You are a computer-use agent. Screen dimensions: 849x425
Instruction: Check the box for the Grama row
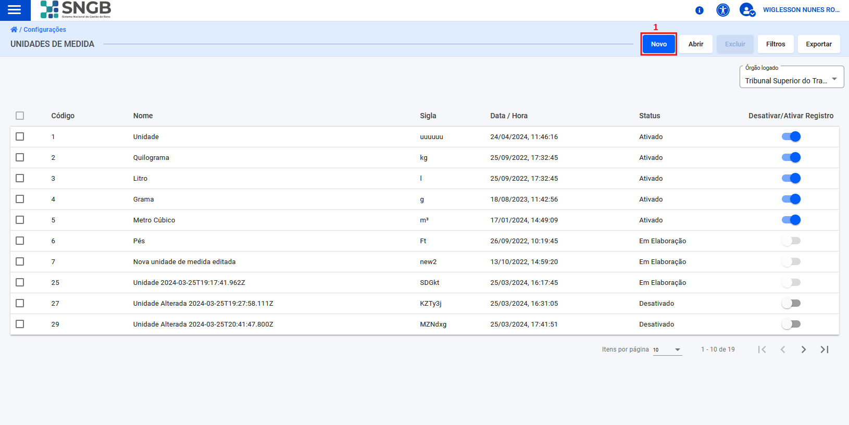coord(20,199)
